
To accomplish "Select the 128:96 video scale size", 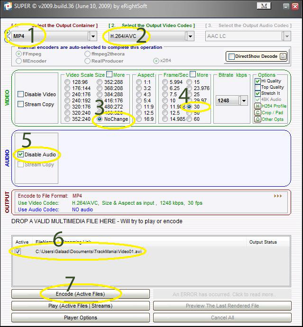I will 67,82.
